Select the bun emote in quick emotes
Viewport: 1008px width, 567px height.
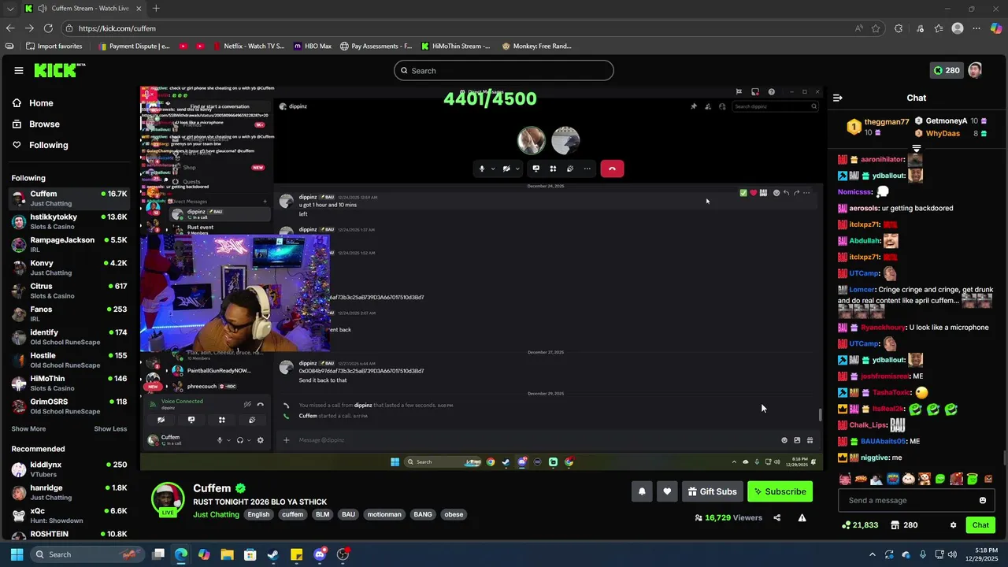click(x=908, y=479)
